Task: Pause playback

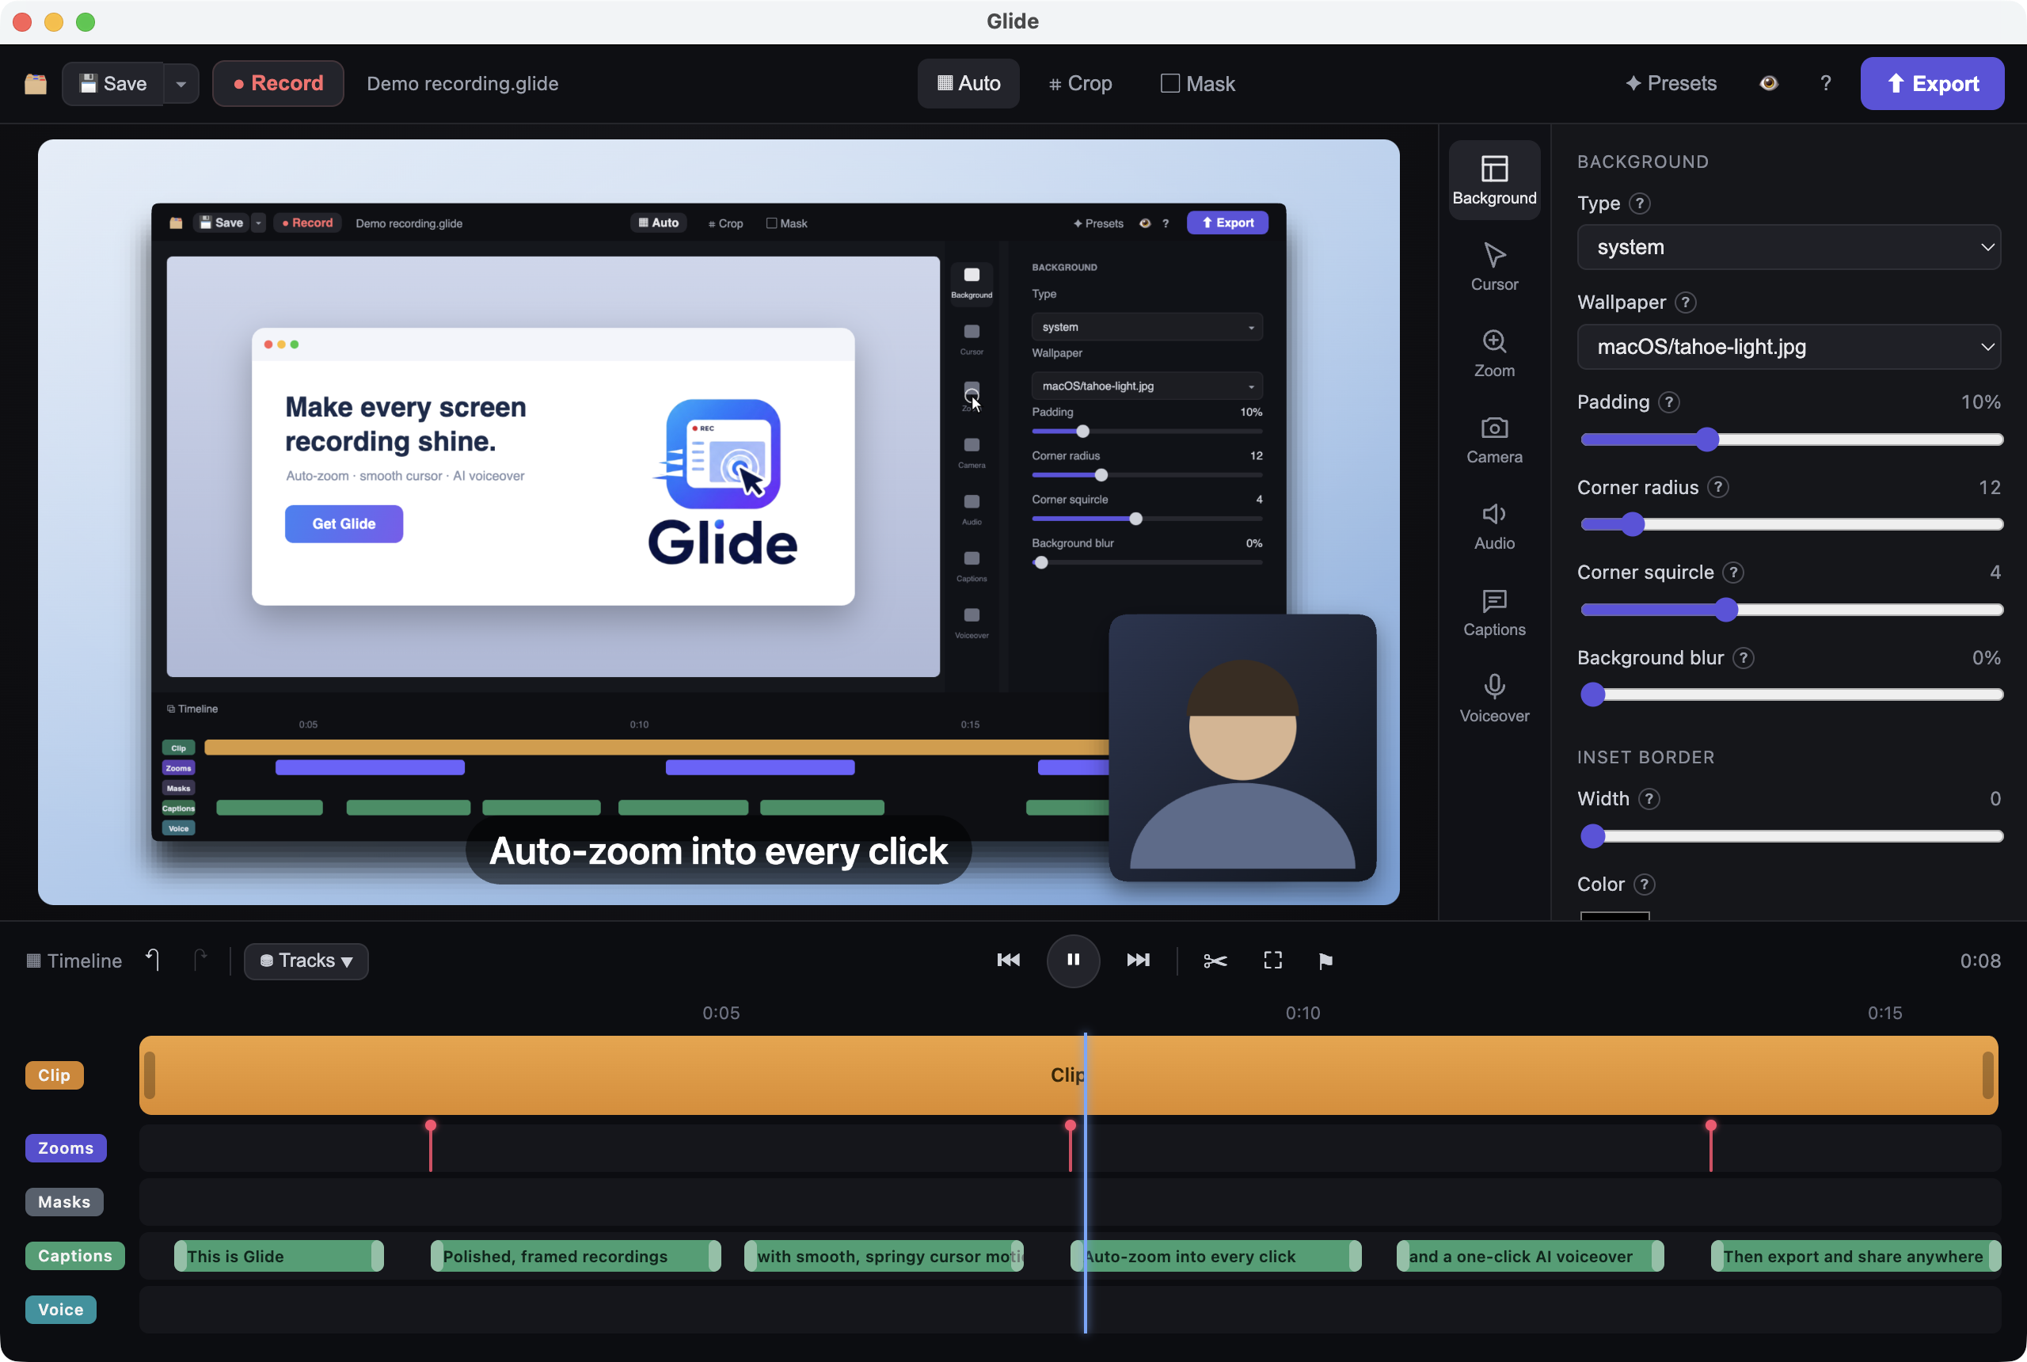Action: pyautogui.click(x=1074, y=960)
